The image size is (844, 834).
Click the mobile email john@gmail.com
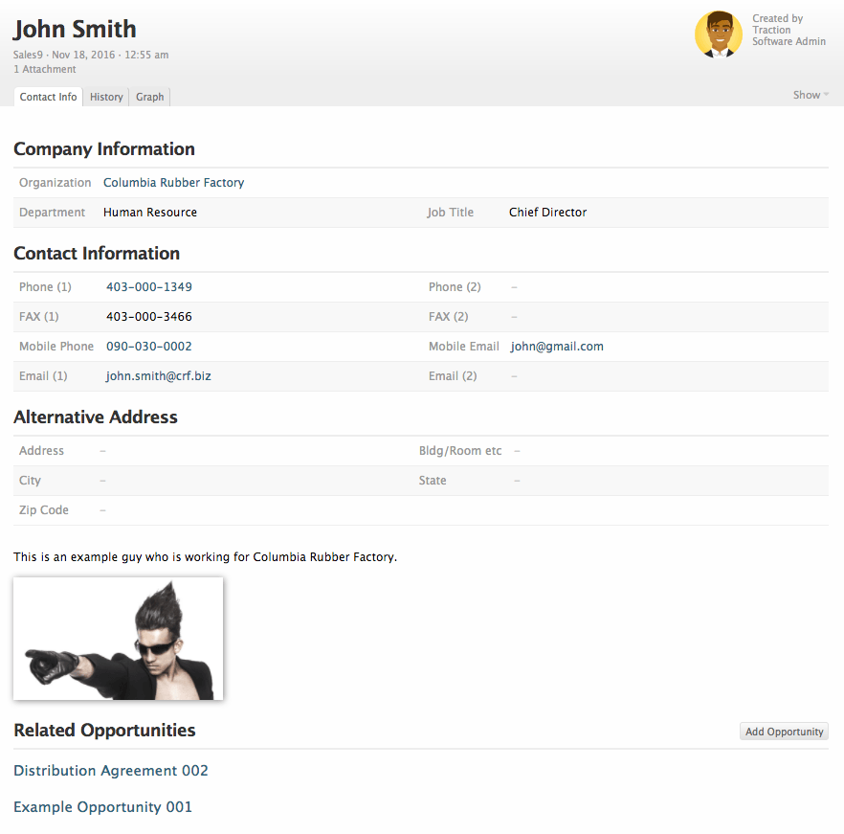[556, 347]
